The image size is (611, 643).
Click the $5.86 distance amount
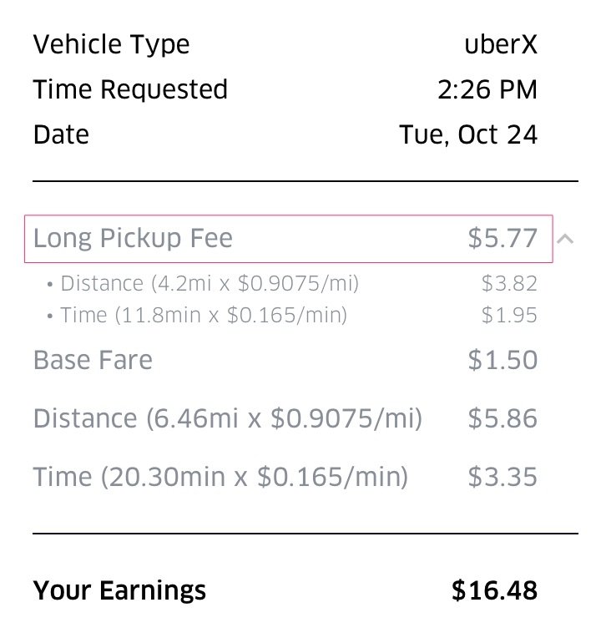502,418
